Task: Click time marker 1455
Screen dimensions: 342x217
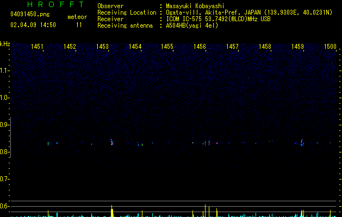Action: 167,47
